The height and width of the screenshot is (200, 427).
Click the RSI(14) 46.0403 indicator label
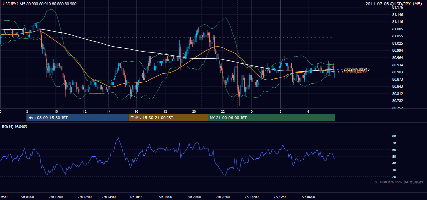(15, 127)
